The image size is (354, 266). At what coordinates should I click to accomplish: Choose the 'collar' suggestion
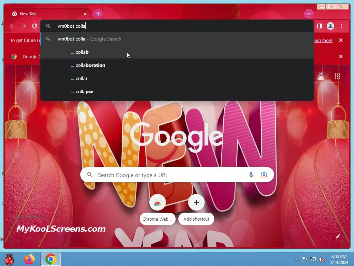pyautogui.click(x=177, y=79)
